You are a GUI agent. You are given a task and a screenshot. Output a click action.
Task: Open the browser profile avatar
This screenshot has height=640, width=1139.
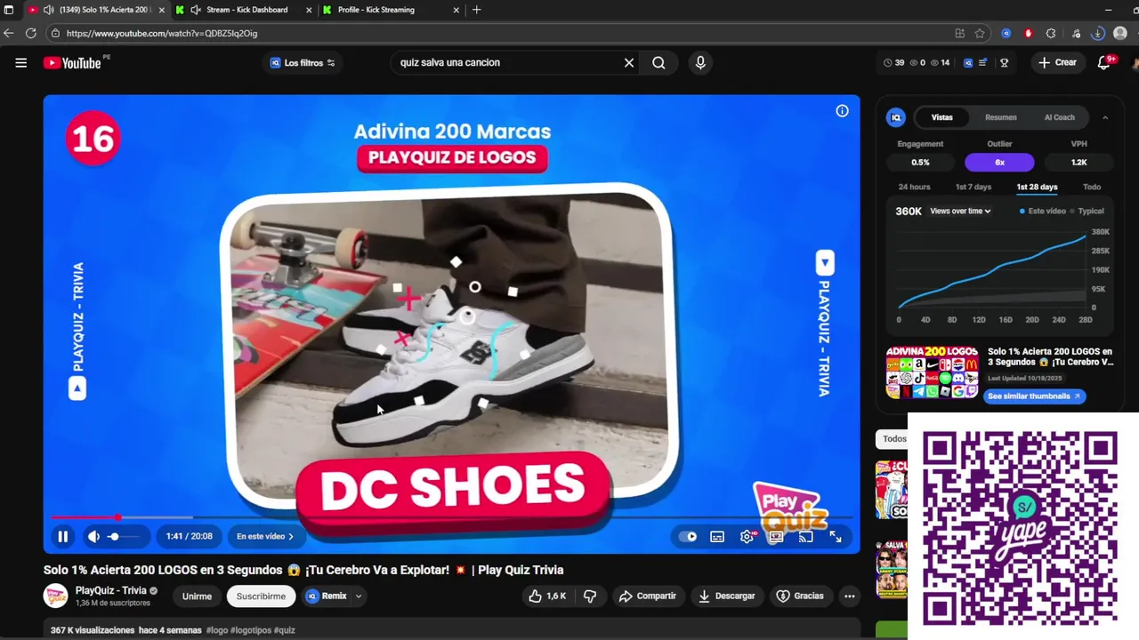1120,33
